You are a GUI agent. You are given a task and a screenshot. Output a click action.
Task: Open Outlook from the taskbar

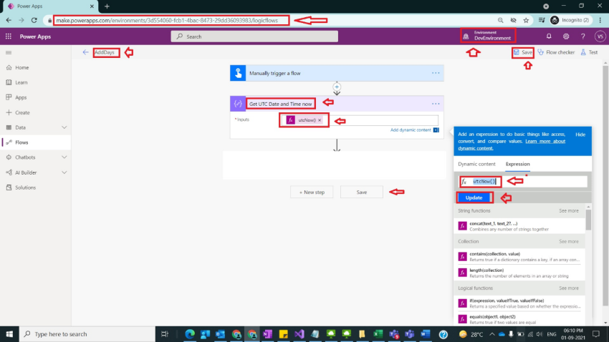(220, 334)
